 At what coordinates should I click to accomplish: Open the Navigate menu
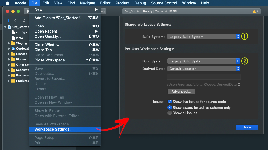[88, 3]
